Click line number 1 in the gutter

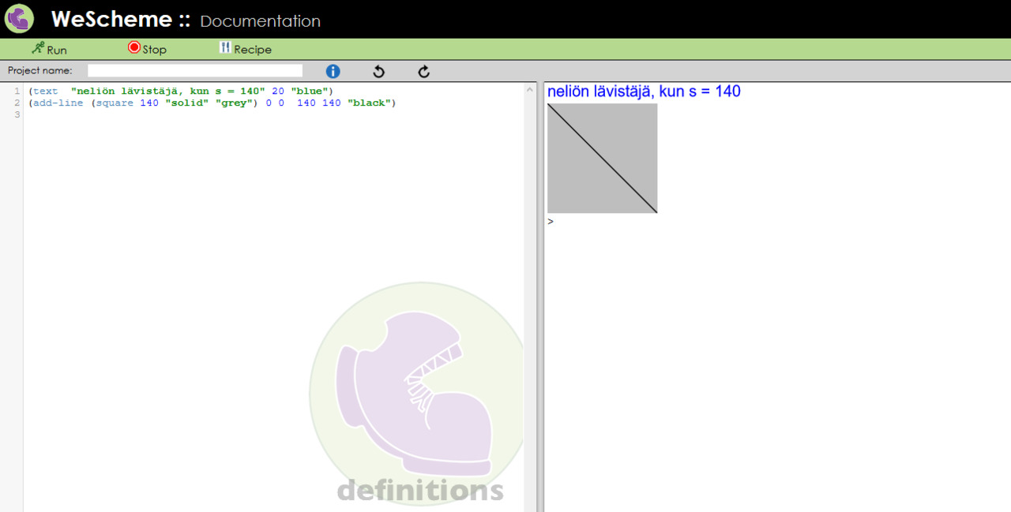[x=17, y=92]
